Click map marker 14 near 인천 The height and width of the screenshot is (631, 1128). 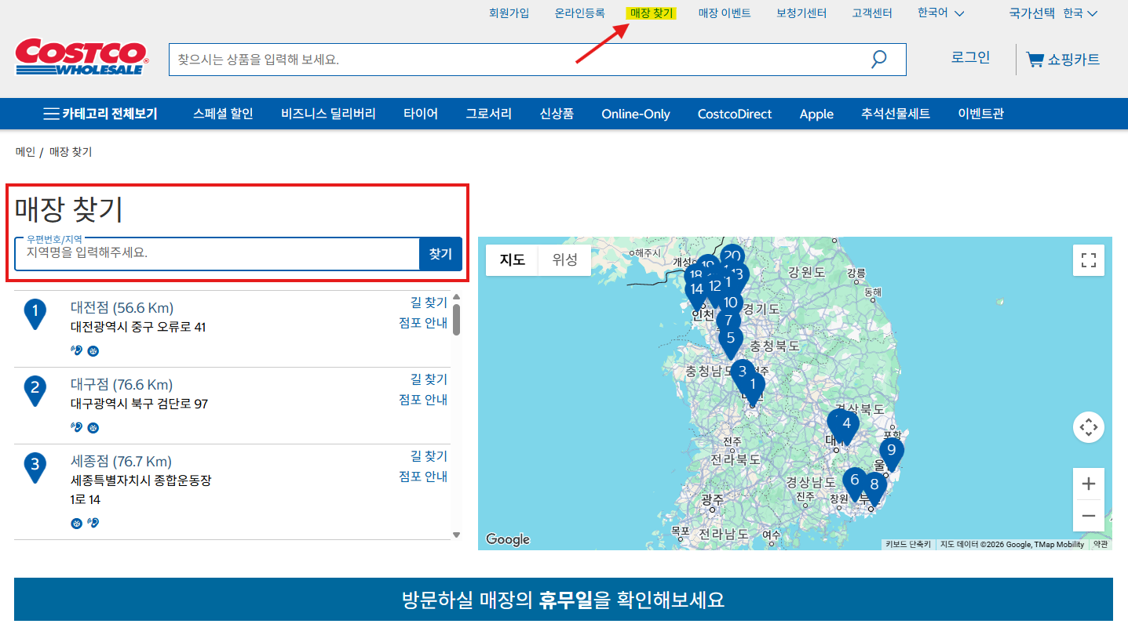(696, 292)
